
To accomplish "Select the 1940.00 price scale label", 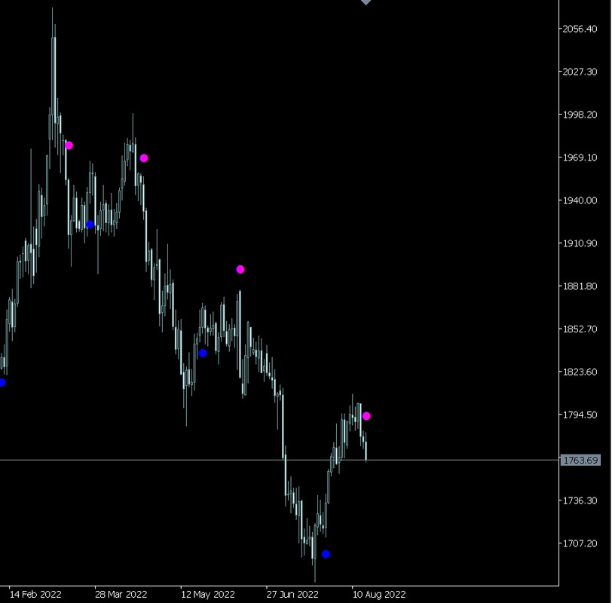I will pyautogui.click(x=580, y=200).
